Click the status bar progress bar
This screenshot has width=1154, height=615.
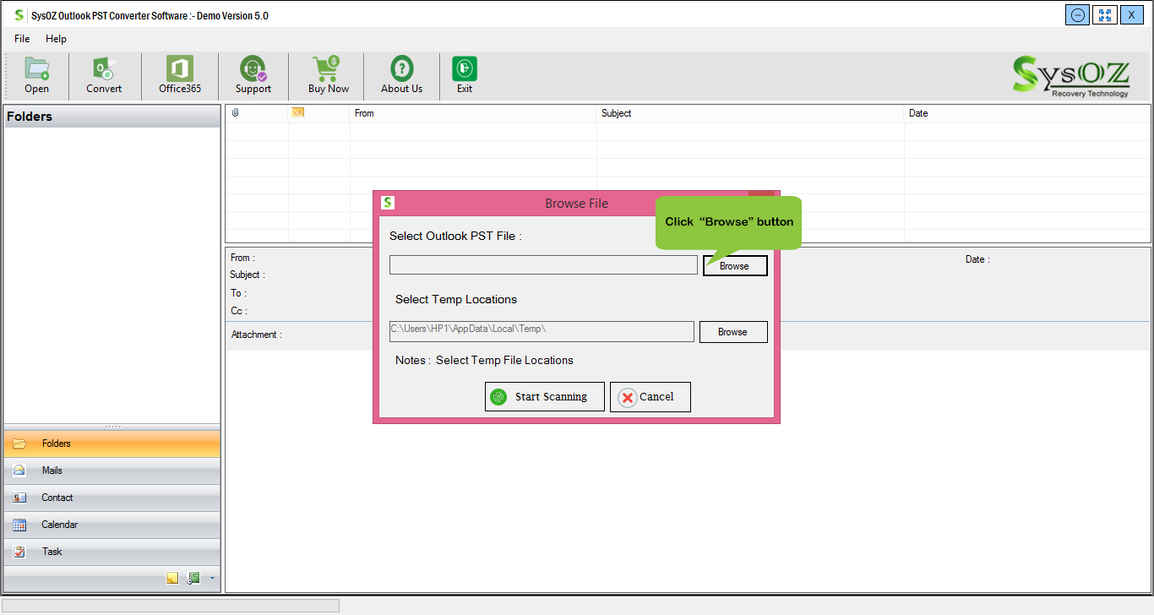point(171,606)
